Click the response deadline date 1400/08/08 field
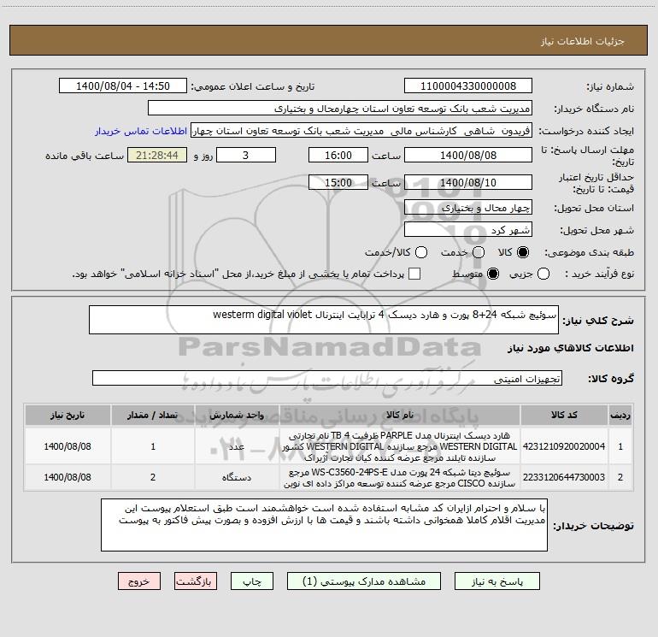Screen dimensions: 658x637 [x=468, y=155]
